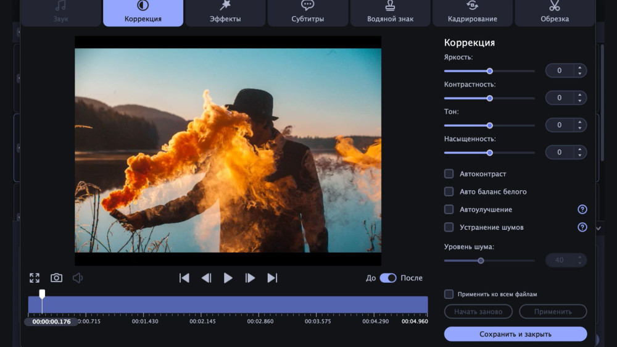Screen dimensions: 617x347
Task: Enable the Автоконтраст checkbox
Action: [449, 173]
